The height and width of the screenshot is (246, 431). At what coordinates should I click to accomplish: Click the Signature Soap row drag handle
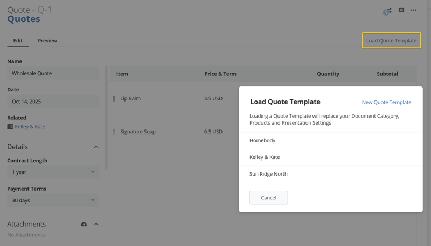[114, 132]
